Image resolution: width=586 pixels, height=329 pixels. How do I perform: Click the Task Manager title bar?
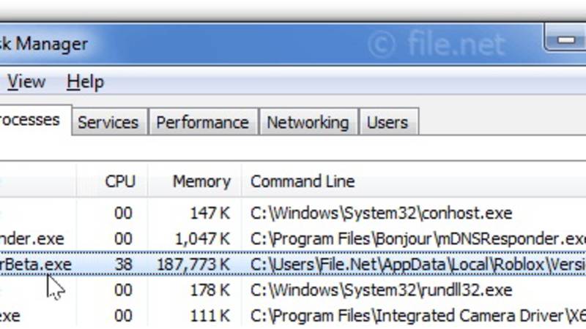220,44
